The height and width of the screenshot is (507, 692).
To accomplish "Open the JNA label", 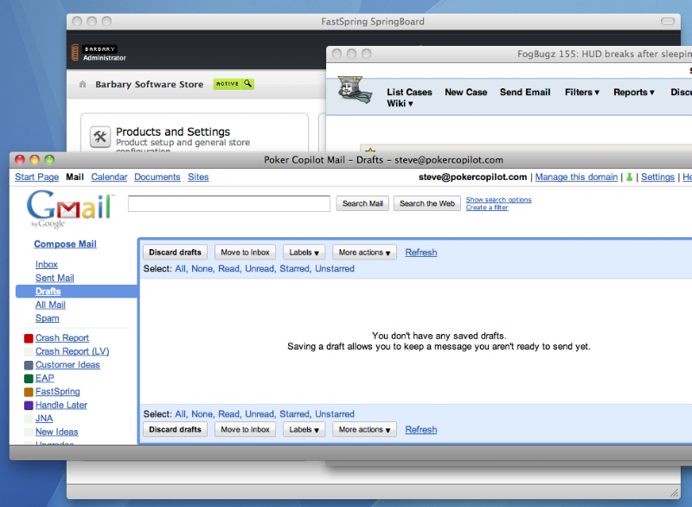I will click(x=44, y=418).
